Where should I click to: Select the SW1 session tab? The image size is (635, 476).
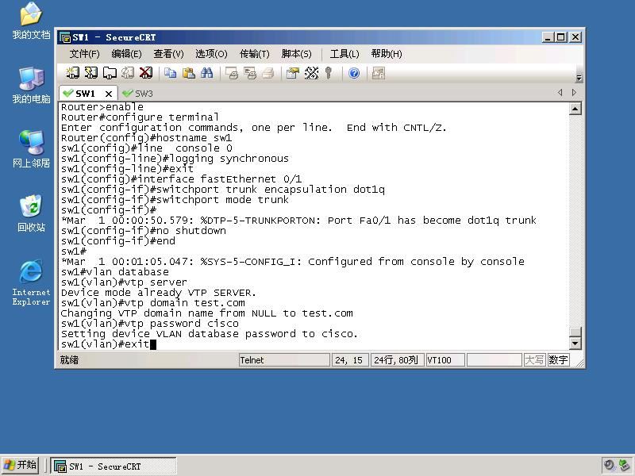coord(84,94)
